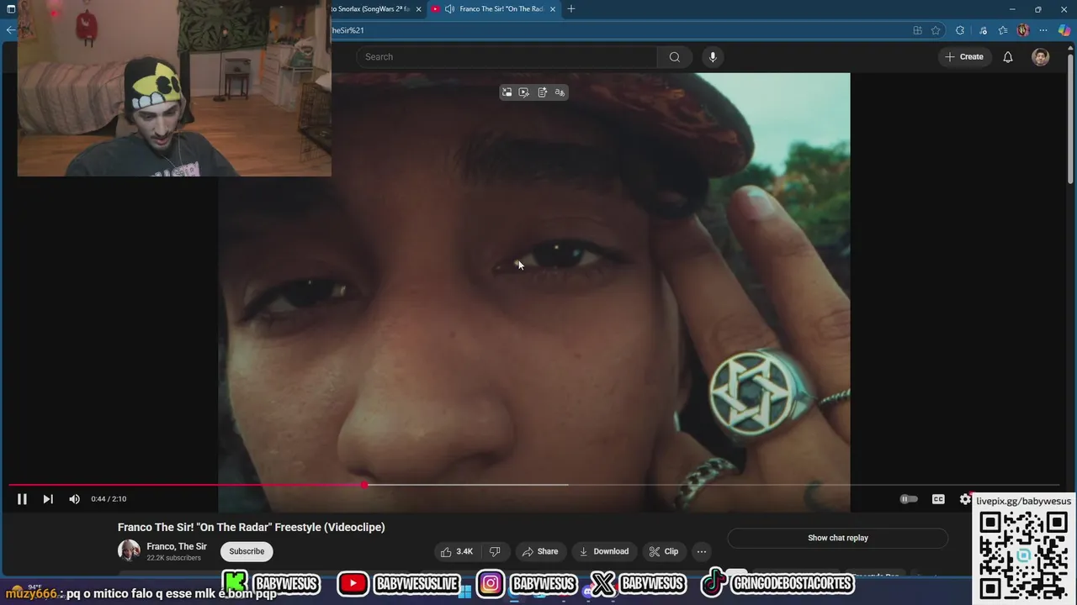Click the YouTube search field
Screen dimensions: 1077x605
tap(507, 57)
